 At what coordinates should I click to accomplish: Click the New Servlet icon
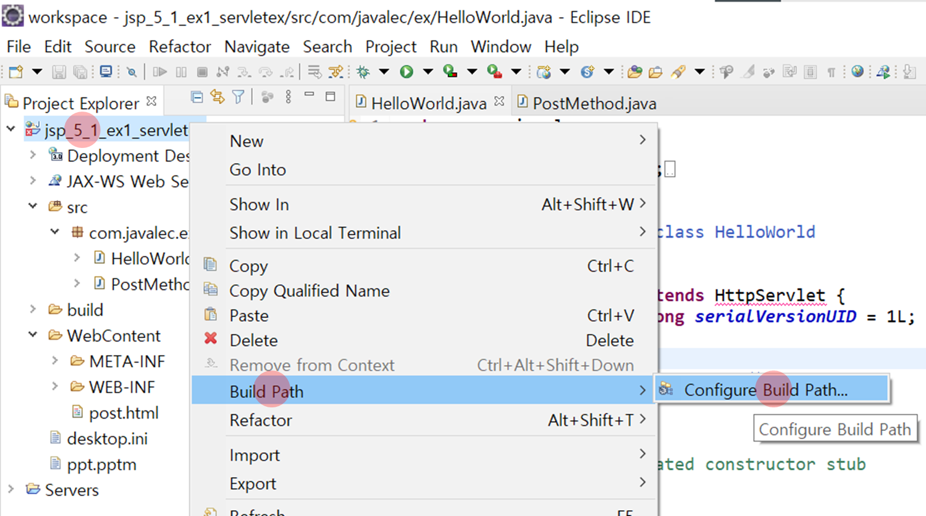coord(587,72)
